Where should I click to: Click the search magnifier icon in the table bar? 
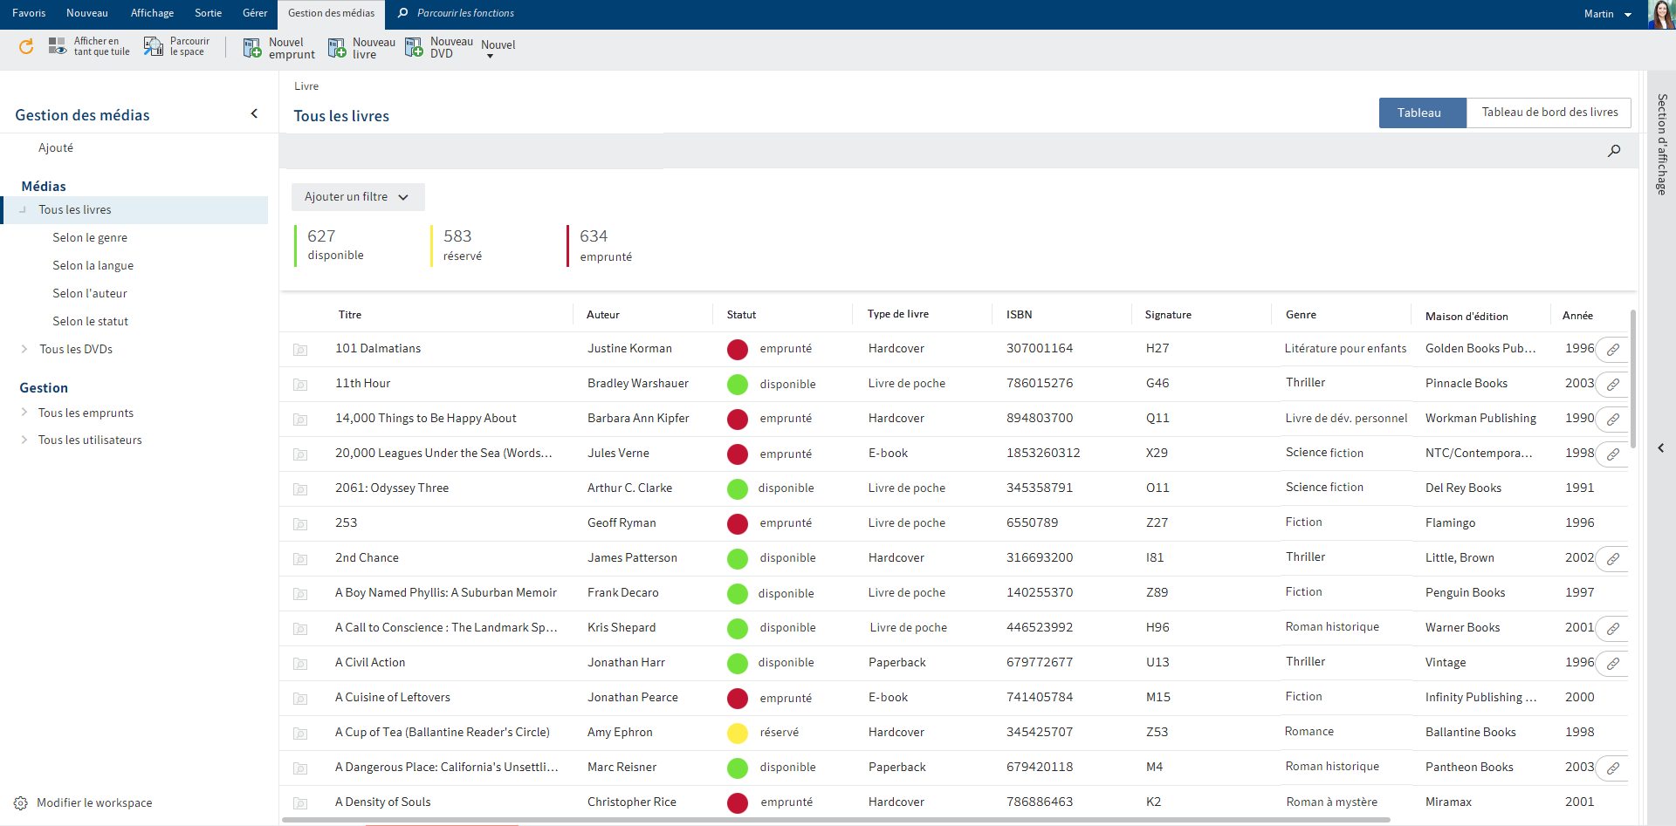click(1614, 151)
